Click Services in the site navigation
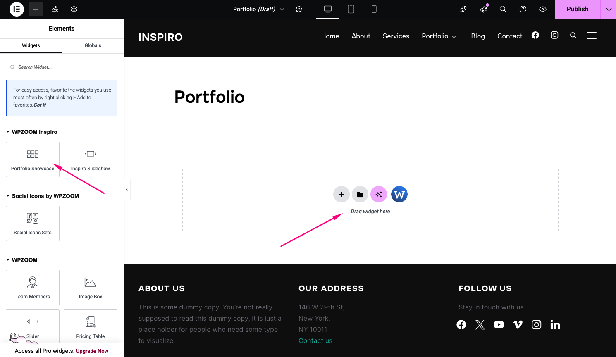 (x=396, y=36)
